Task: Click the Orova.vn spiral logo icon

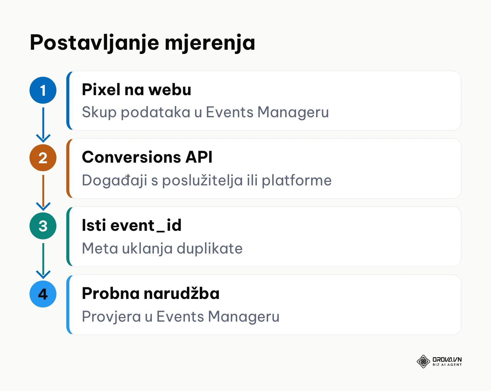Action: 423,362
